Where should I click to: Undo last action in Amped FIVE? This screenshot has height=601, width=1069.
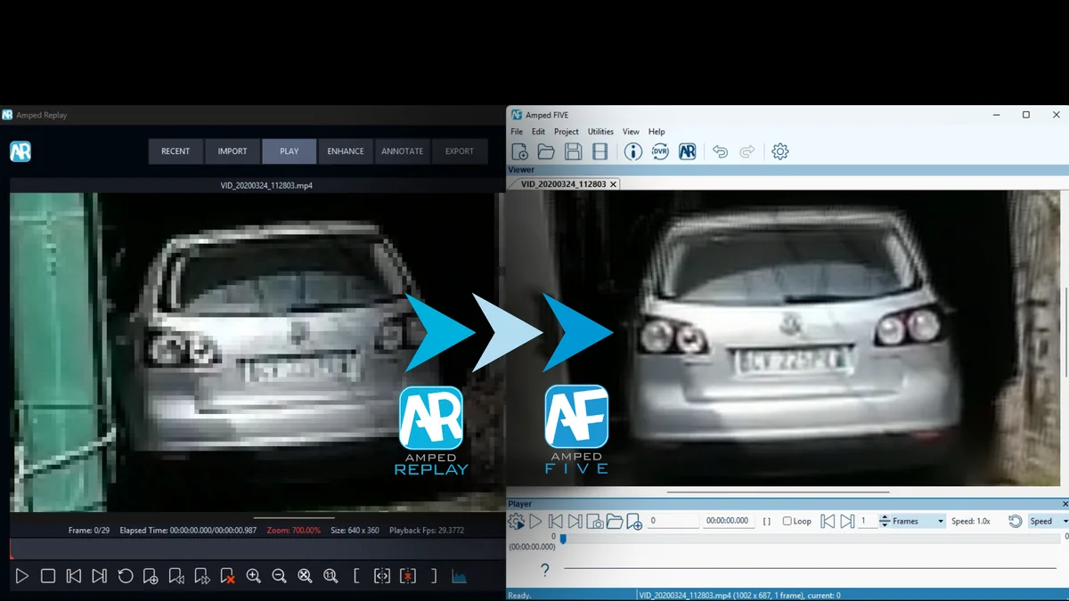[x=720, y=152]
